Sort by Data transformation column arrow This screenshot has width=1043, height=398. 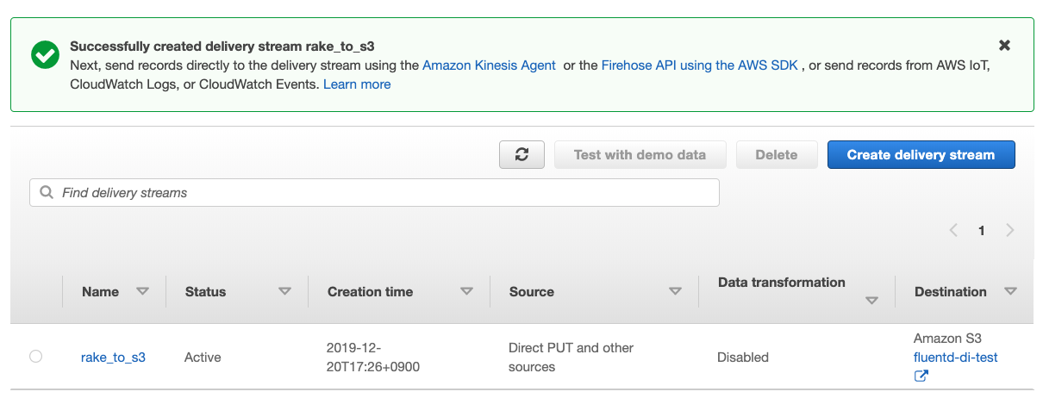871,301
